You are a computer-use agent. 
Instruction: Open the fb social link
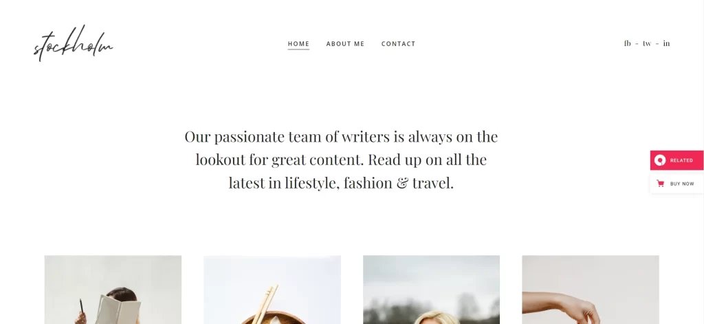pyautogui.click(x=627, y=43)
